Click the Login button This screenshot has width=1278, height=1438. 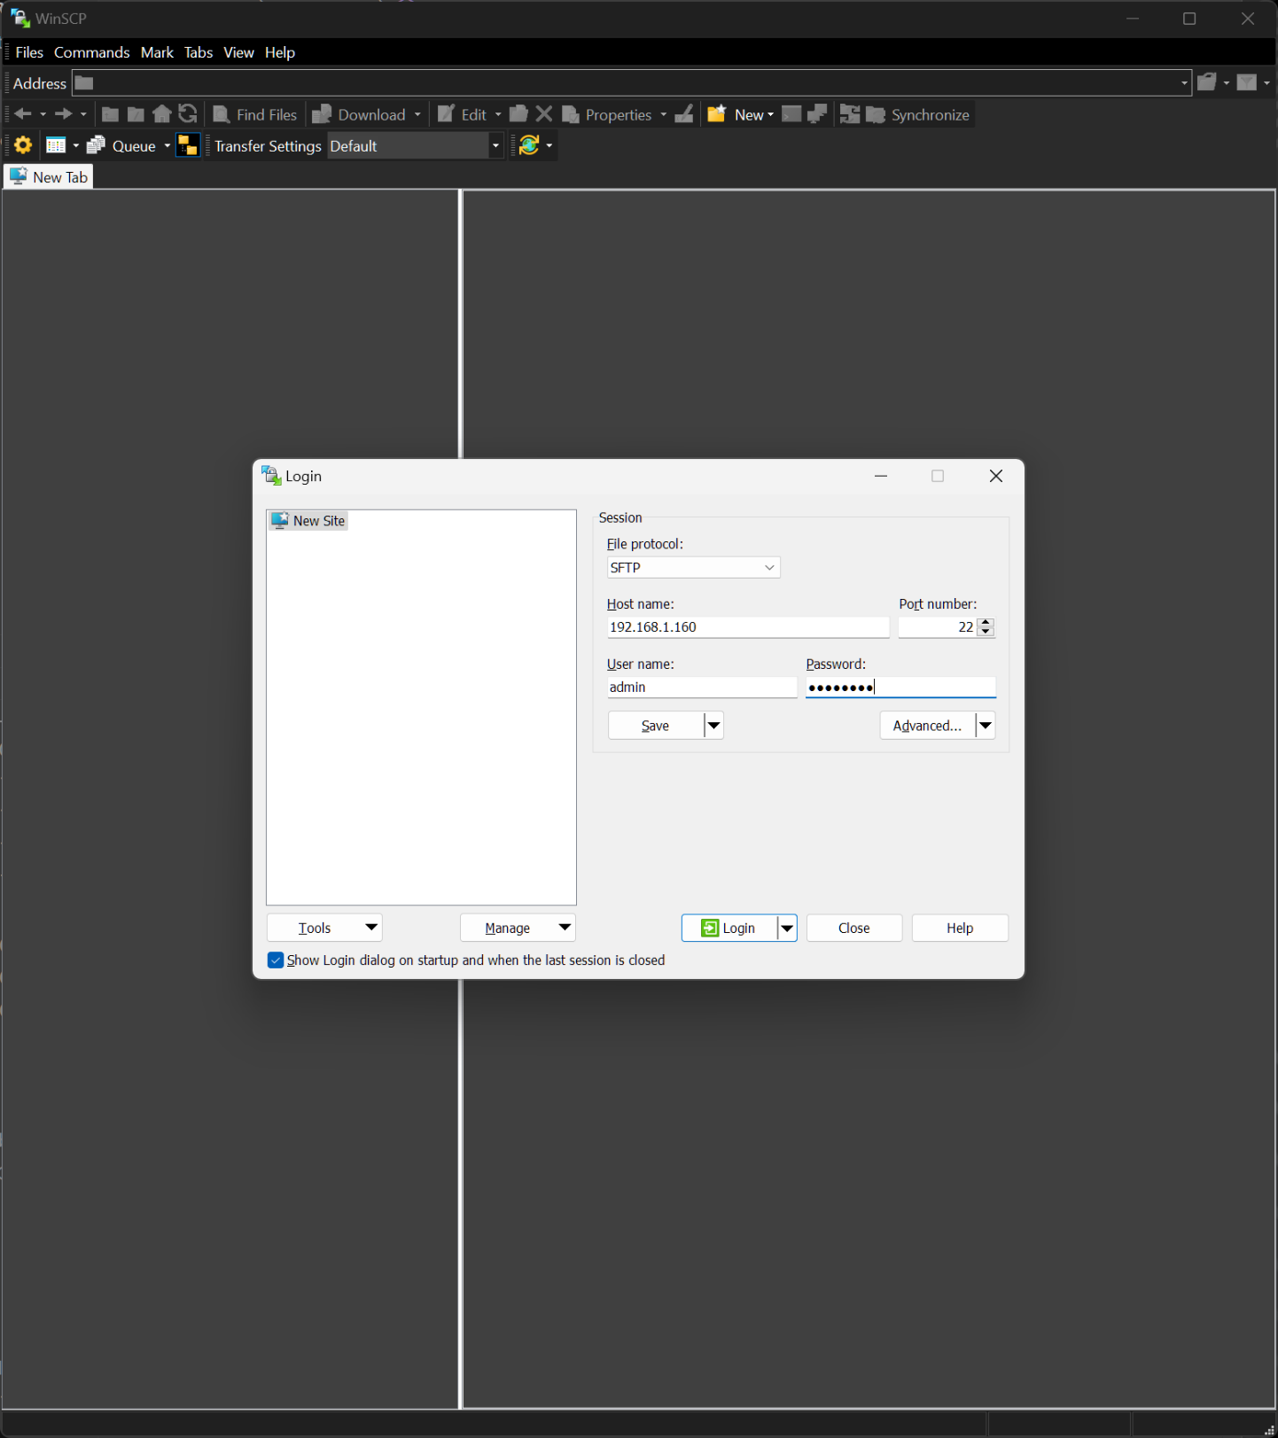click(729, 928)
